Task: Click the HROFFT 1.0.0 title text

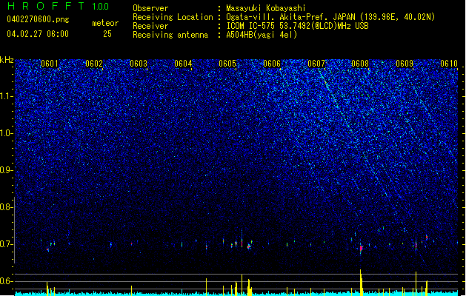Action: 59,6
